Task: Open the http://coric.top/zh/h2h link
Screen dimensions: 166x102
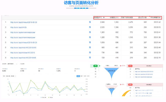Action: (19, 27)
